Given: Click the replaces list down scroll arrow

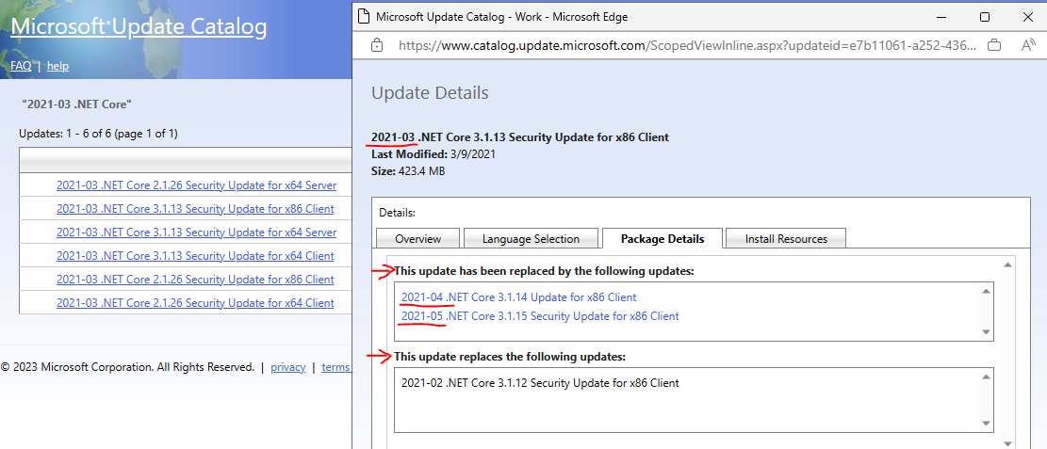Looking at the screenshot, I should point(985,423).
